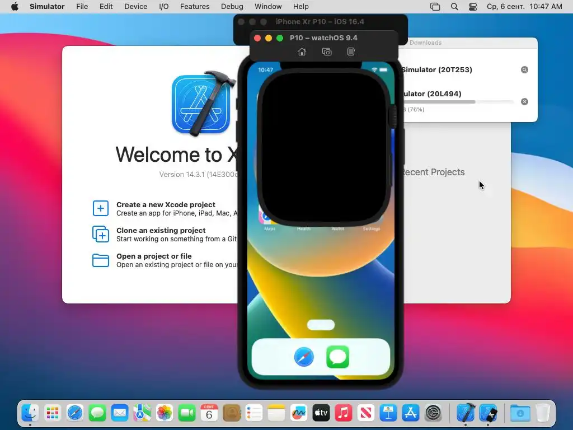Open the Debug menu
573x430 pixels.
pos(232,7)
